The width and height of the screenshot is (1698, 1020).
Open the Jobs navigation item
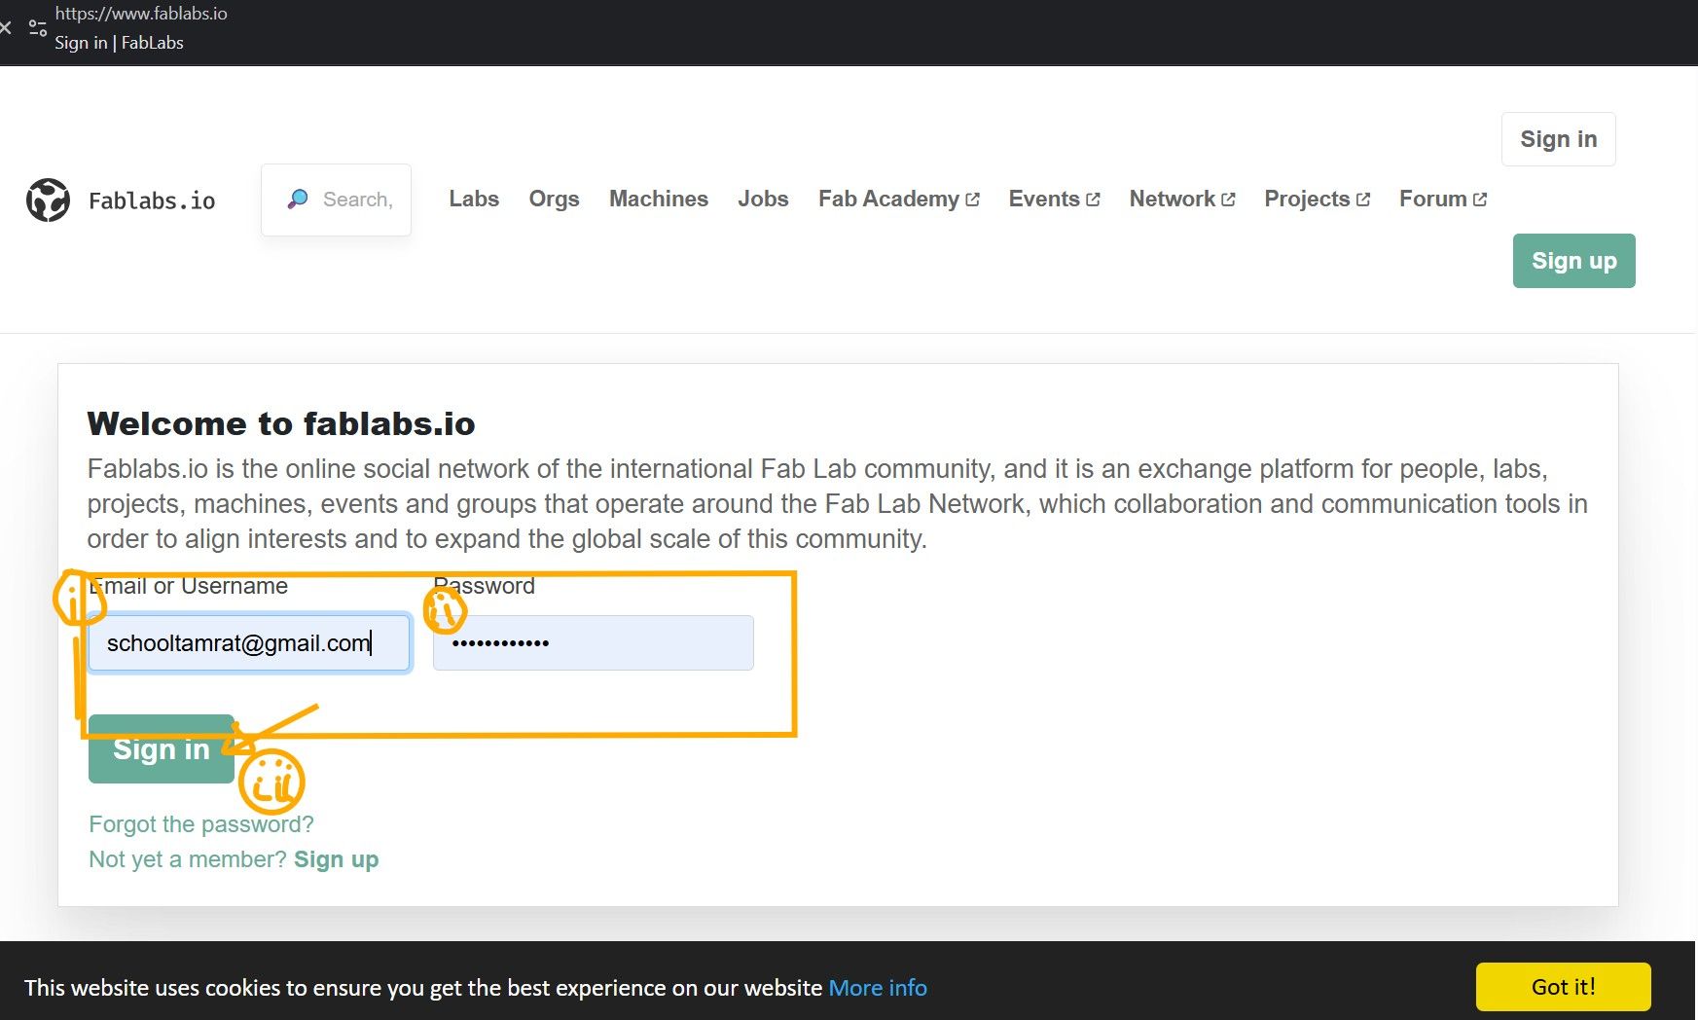click(763, 199)
